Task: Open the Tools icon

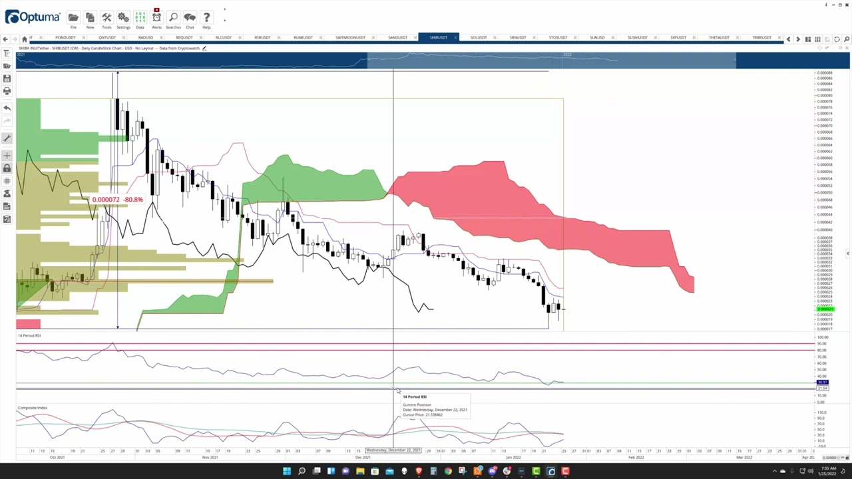Action: pos(106,17)
